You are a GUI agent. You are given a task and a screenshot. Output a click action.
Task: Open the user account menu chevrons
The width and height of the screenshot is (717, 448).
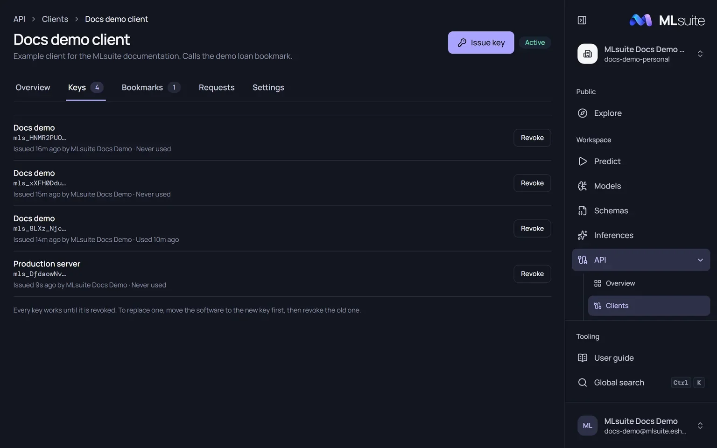click(x=700, y=426)
